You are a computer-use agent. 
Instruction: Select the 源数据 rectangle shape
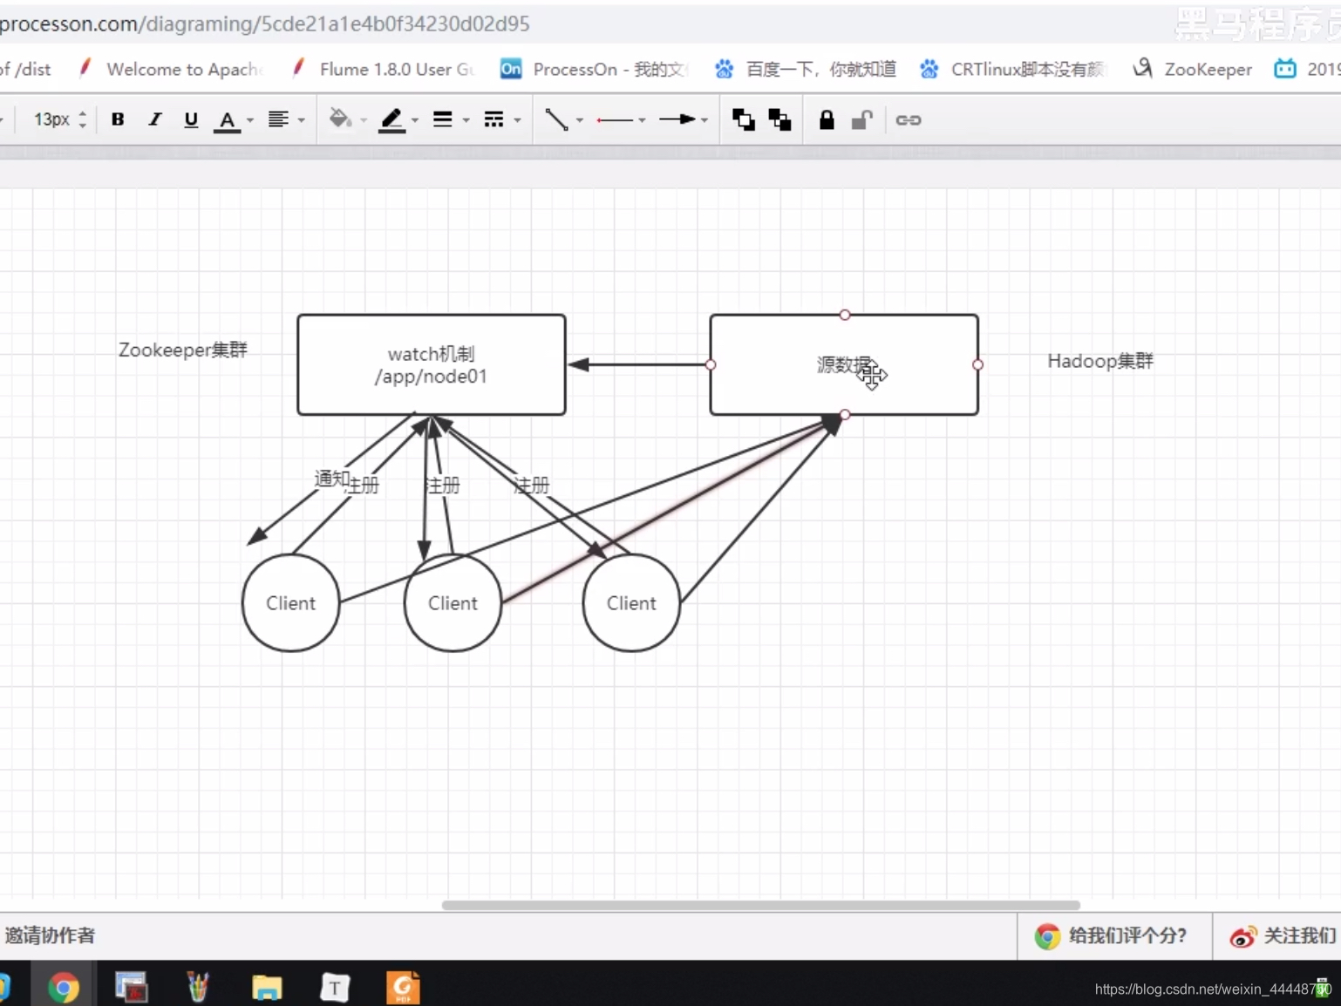click(844, 364)
